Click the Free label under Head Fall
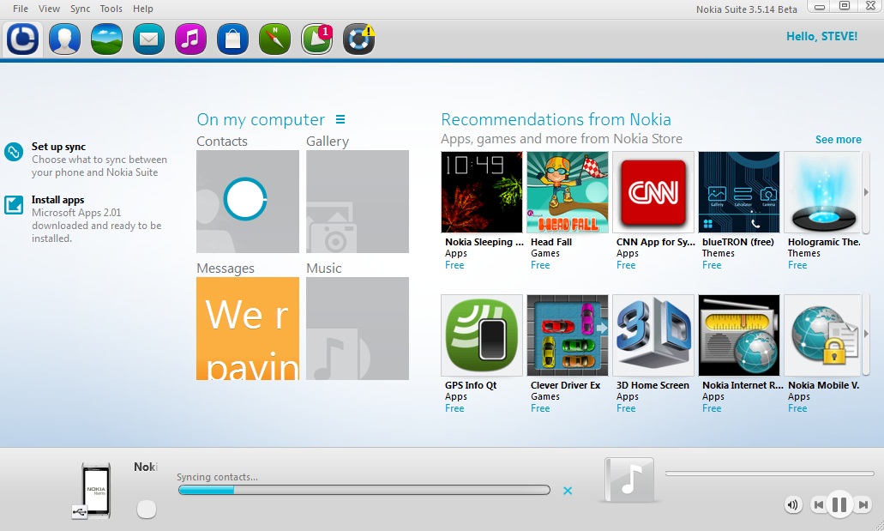 [540, 265]
